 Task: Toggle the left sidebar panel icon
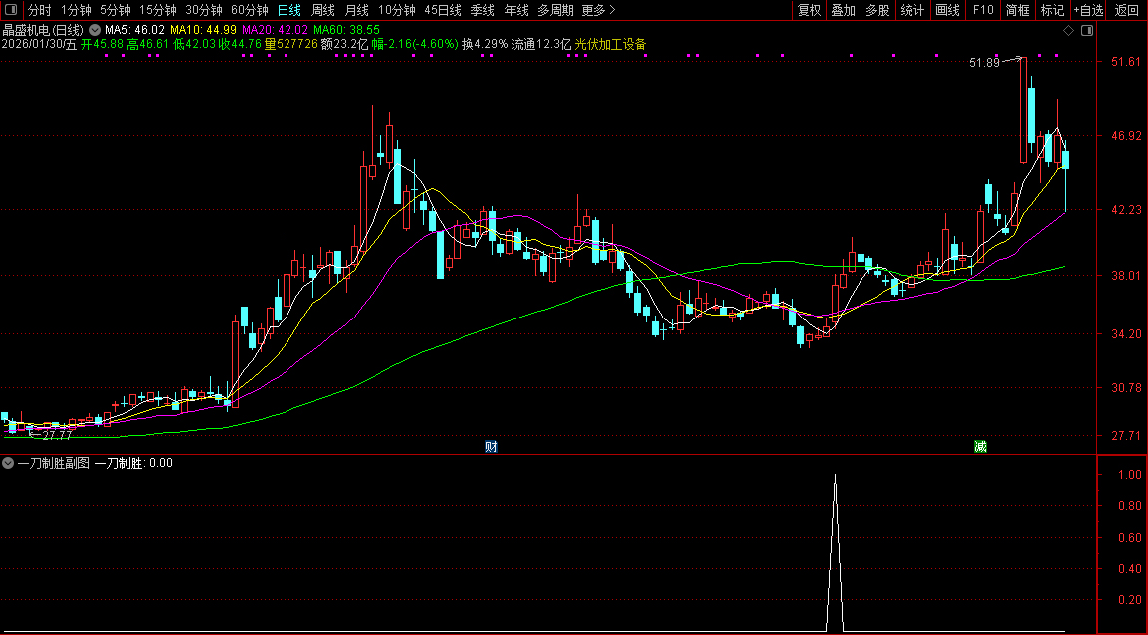11,10
